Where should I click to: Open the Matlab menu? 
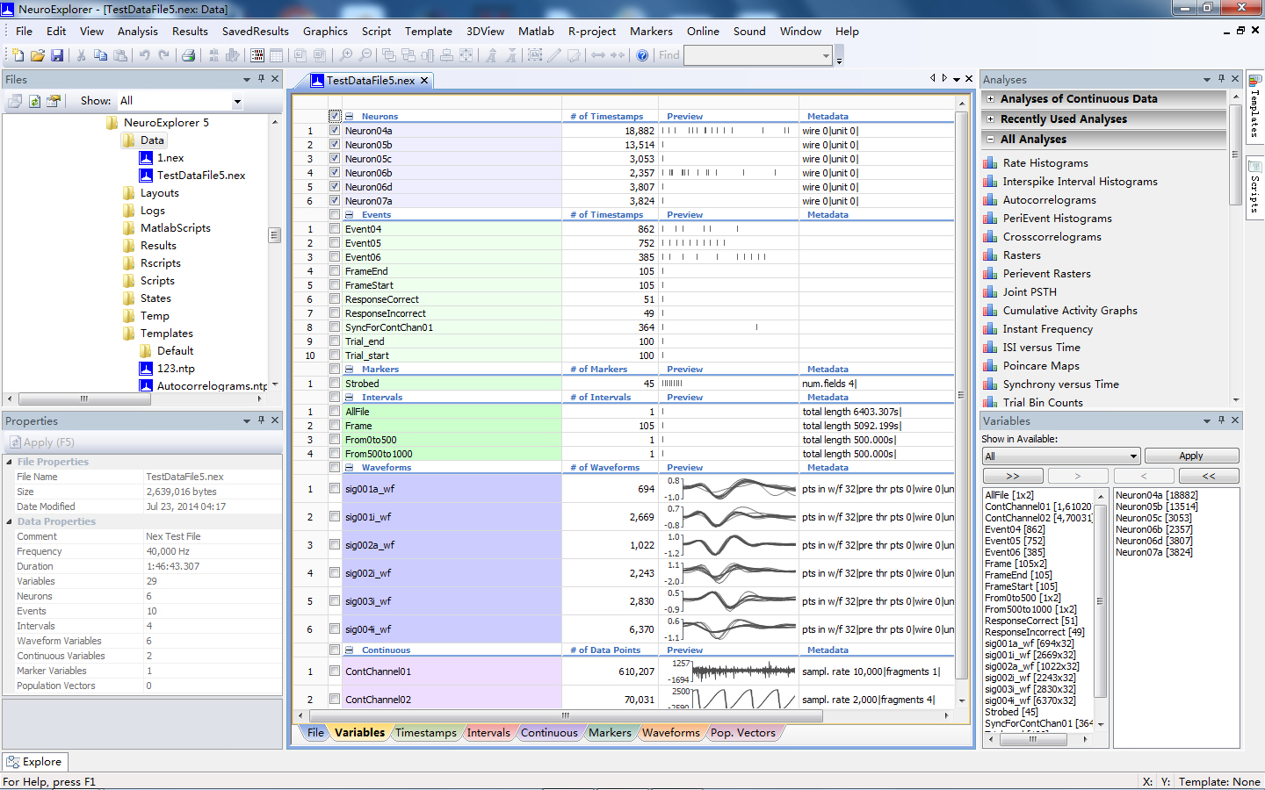[x=536, y=31]
